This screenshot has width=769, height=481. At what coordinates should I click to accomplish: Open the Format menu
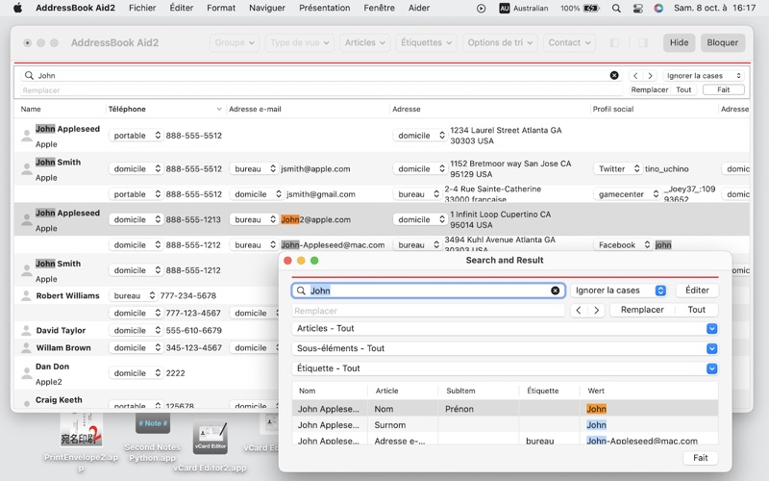221,8
